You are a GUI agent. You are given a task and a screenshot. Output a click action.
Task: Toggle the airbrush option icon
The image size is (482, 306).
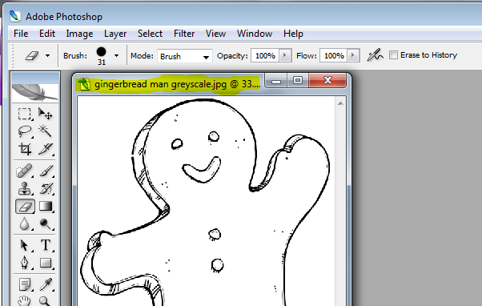[375, 55]
